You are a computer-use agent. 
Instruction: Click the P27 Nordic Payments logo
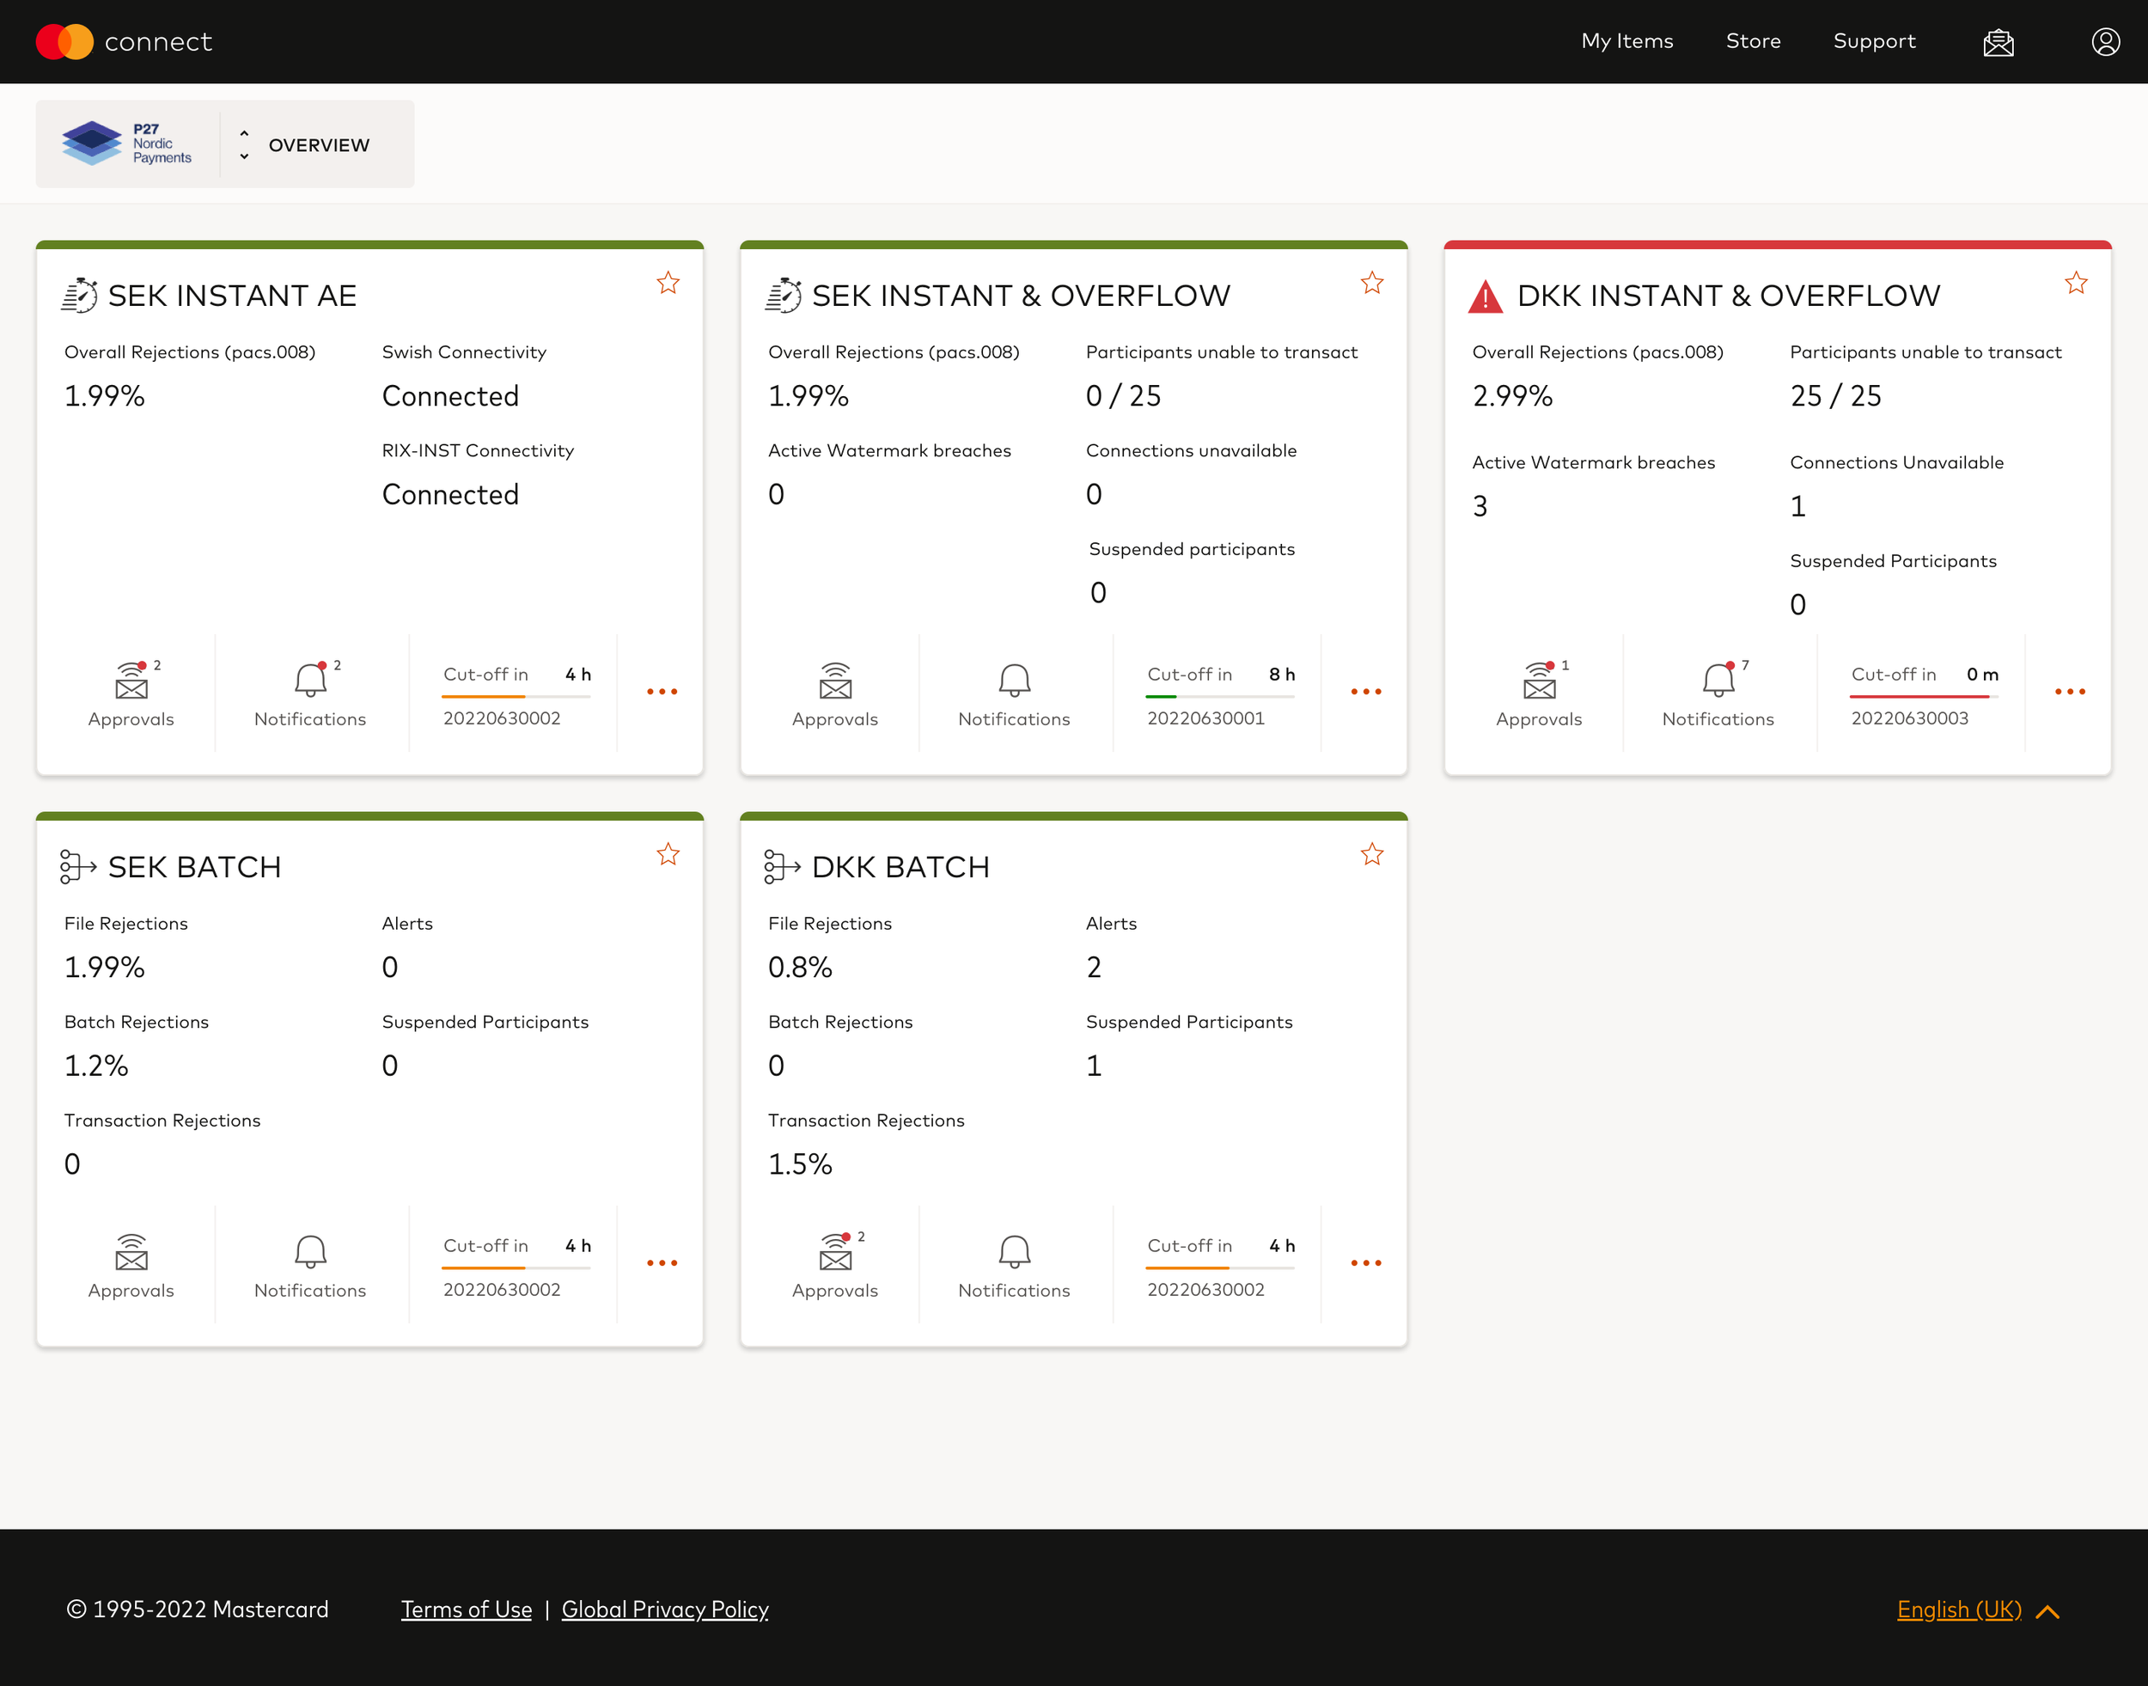[127, 144]
